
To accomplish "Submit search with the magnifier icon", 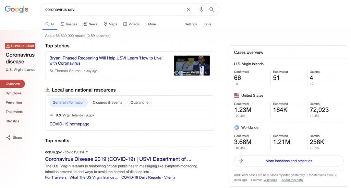I will click(211, 10).
